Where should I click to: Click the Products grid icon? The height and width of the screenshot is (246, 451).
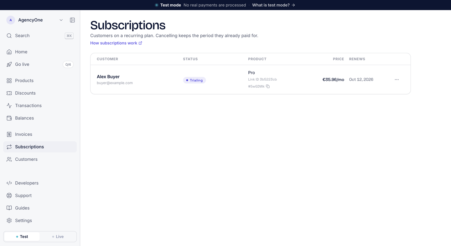(x=9, y=81)
